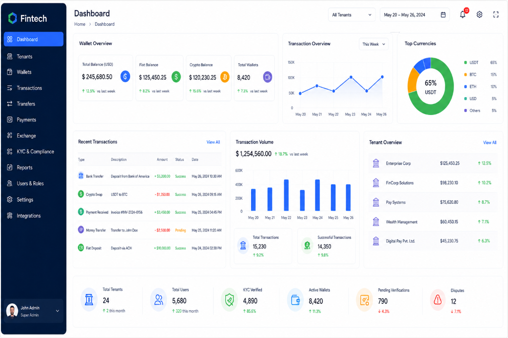Click Invoice #INV-2024-0156 description

(127, 213)
